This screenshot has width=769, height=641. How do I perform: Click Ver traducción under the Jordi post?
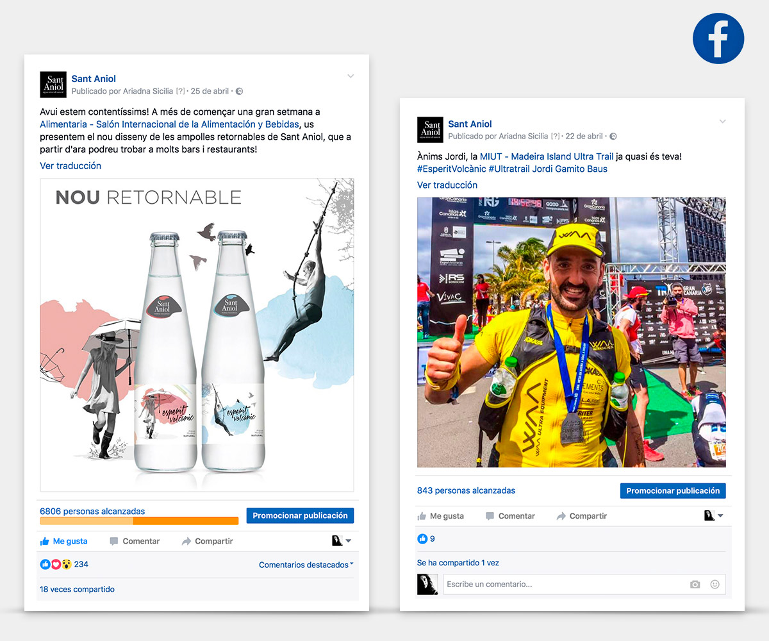[x=447, y=185]
